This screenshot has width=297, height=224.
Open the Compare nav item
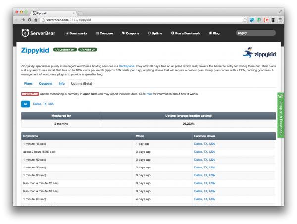click(x=104, y=33)
